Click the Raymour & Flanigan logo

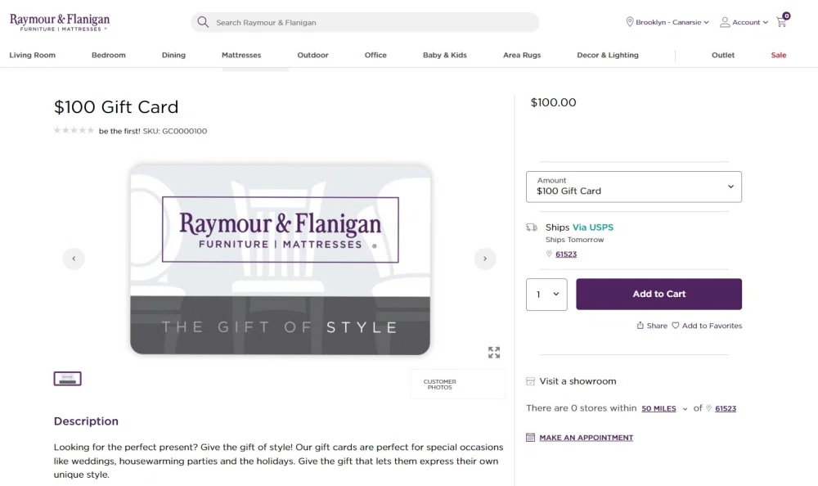point(60,22)
